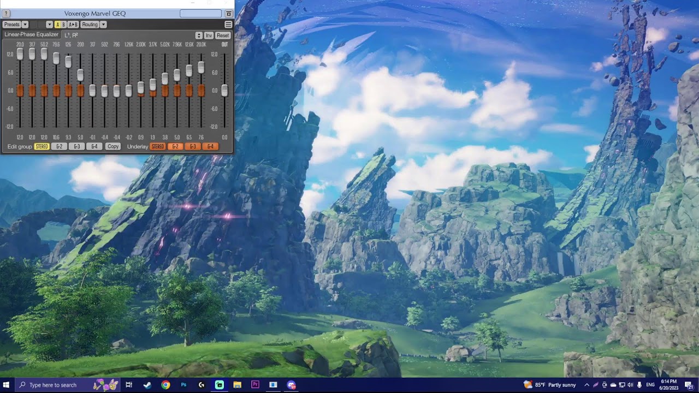
Task: Open Google Chrome from the taskbar
Action: point(165,385)
